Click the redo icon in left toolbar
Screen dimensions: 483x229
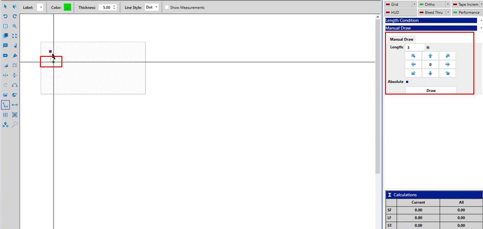point(15,16)
